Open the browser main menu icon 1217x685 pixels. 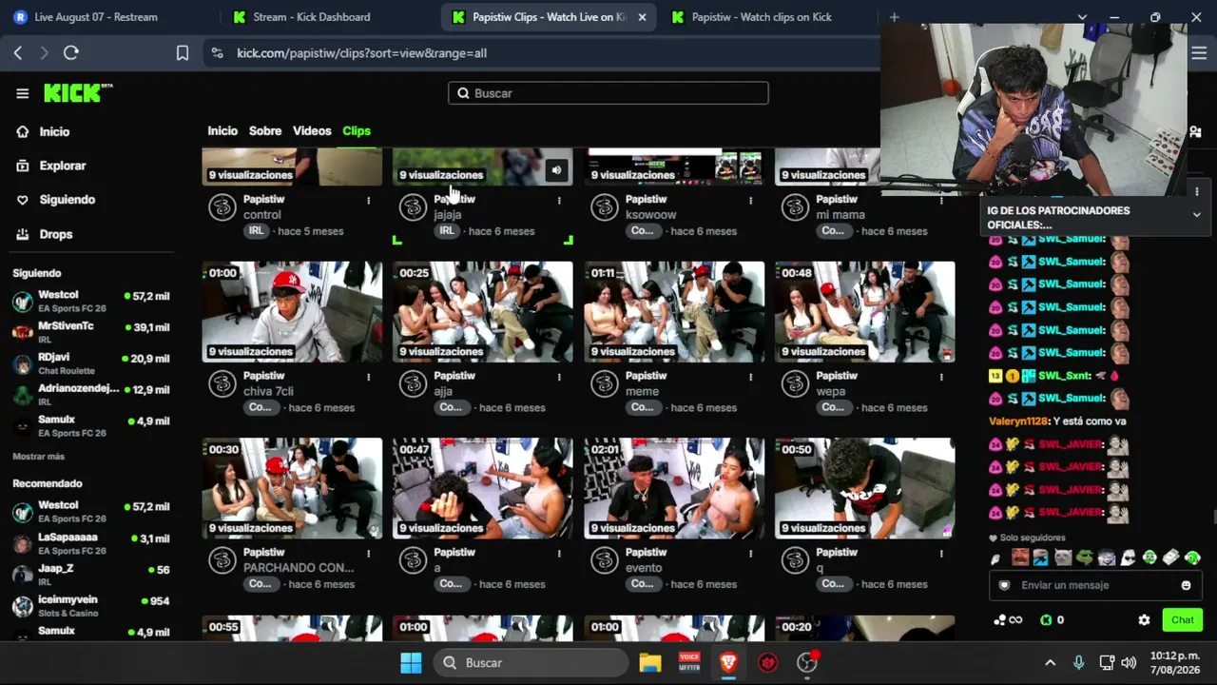(1199, 53)
